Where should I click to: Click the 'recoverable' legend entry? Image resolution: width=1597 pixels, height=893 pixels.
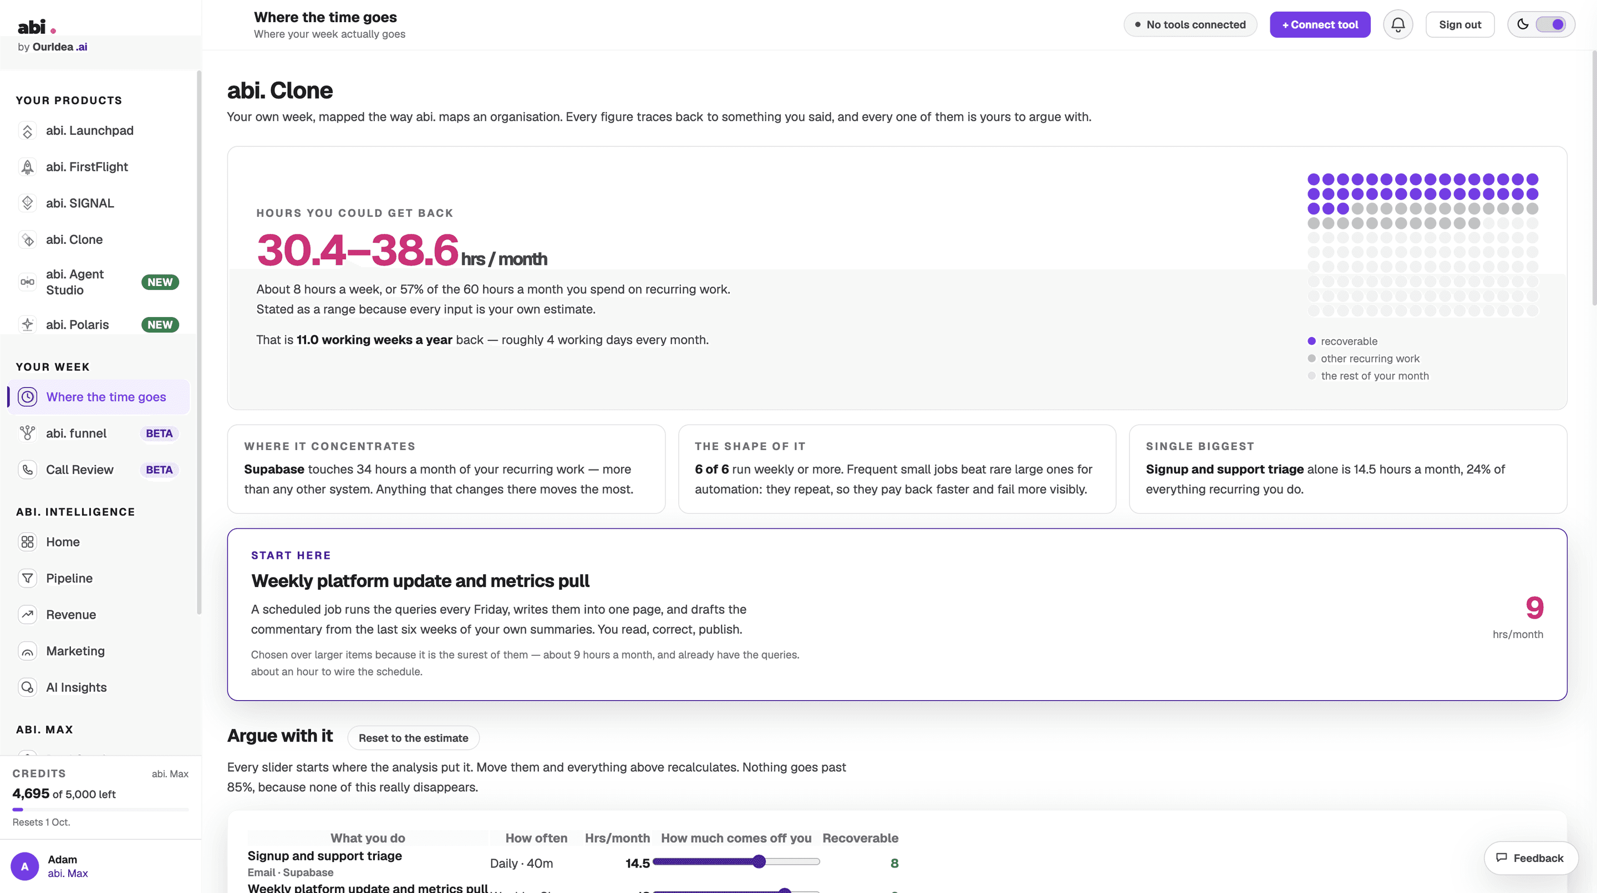tap(1343, 341)
